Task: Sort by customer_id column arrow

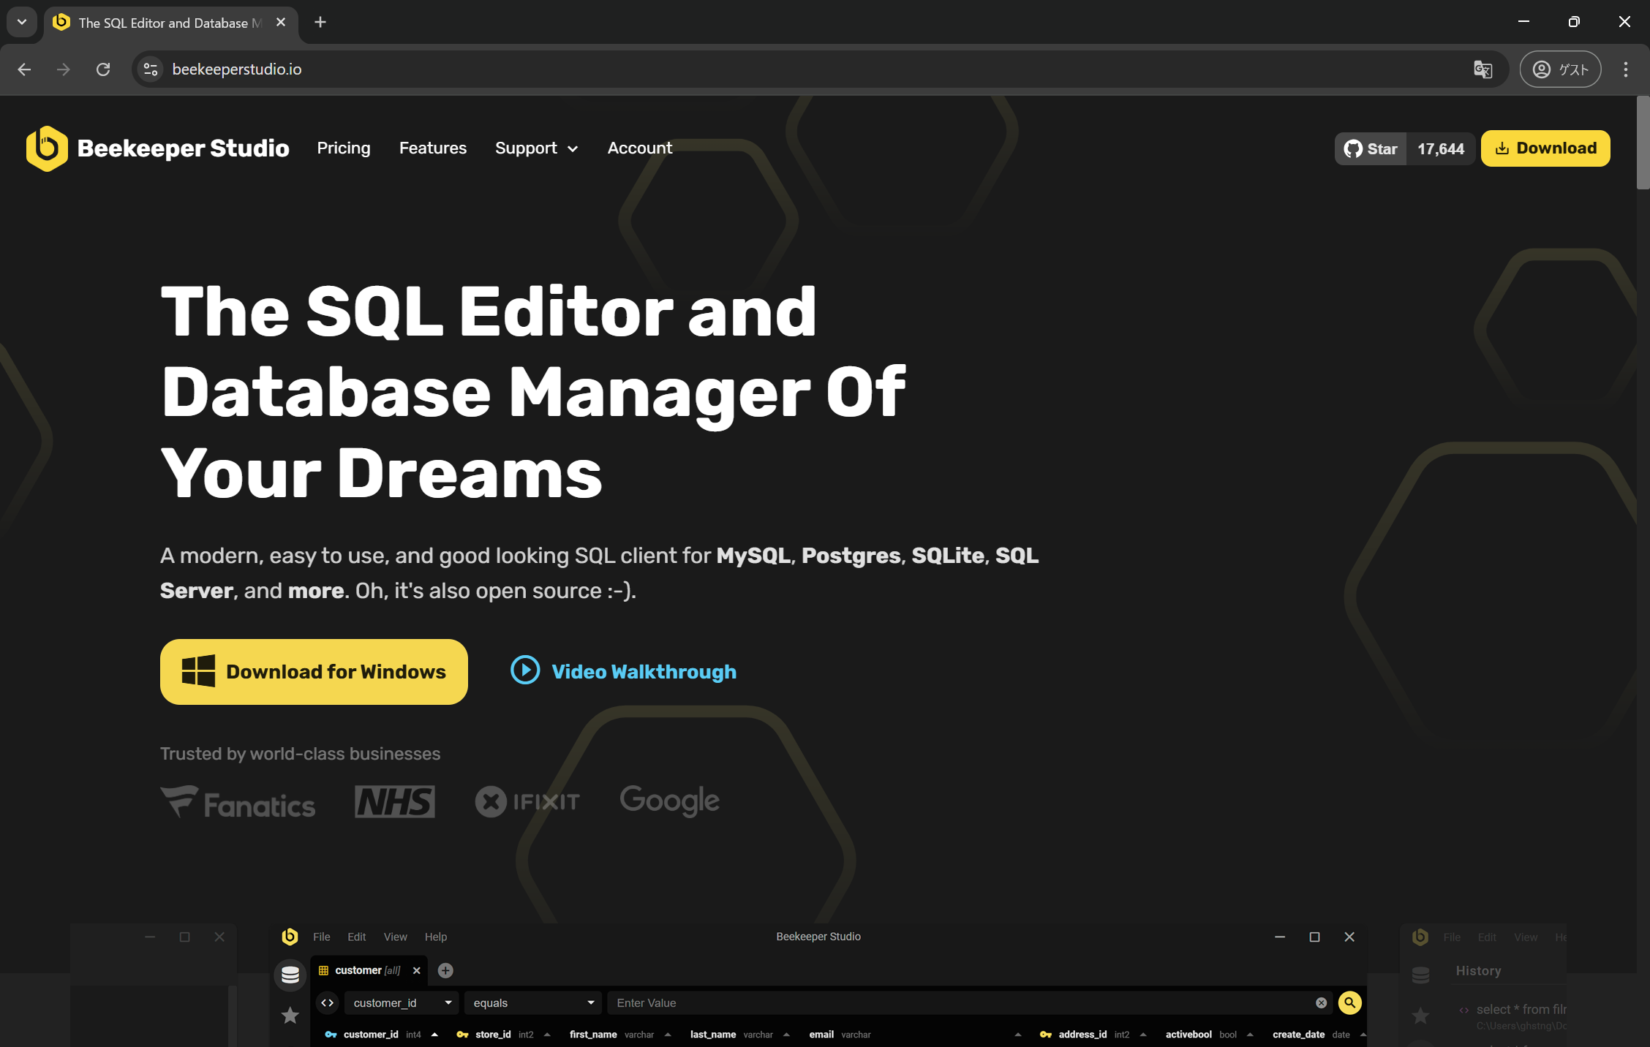Action: tap(434, 1035)
